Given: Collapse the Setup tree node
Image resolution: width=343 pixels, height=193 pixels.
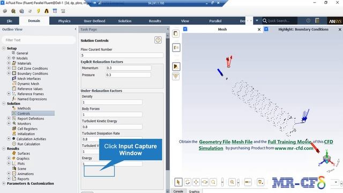Looking at the screenshot, I should (x=4, y=48).
